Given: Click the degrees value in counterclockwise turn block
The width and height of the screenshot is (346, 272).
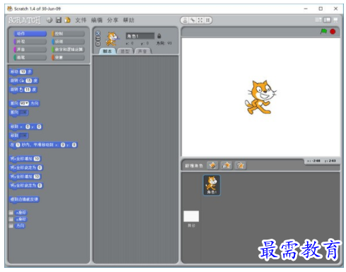Looking at the screenshot, I should pos(28,90).
